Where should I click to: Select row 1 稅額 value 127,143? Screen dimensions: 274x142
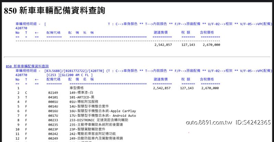click(x=187, y=88)
